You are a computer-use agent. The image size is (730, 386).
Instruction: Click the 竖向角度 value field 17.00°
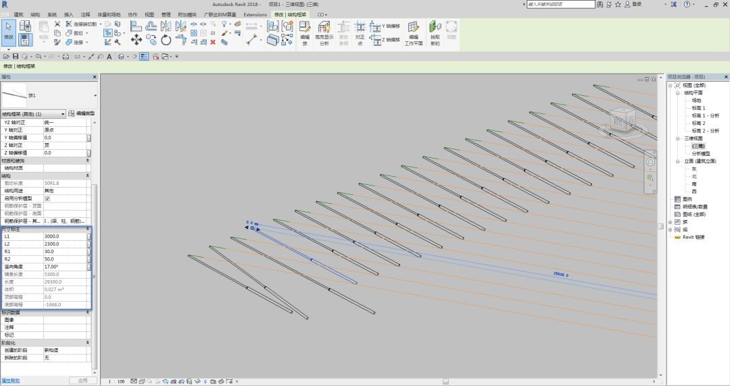coord(65,267)
